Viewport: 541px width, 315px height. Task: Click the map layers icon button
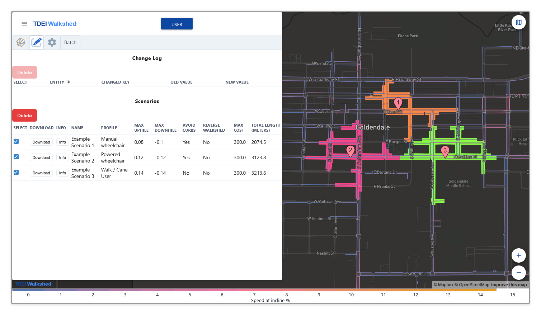pos(518,22)
